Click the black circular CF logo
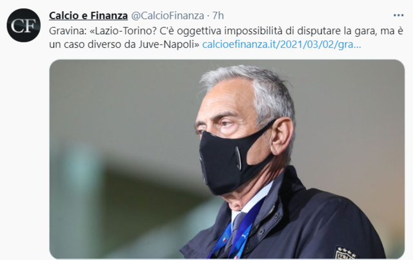Image resolution: width=413 pixels, height=260 pixels. tap(24, 25)
